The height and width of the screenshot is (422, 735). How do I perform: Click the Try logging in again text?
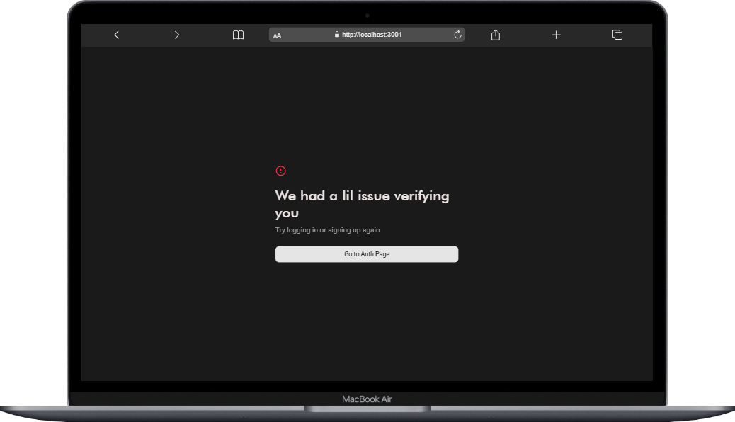[328, 229]
